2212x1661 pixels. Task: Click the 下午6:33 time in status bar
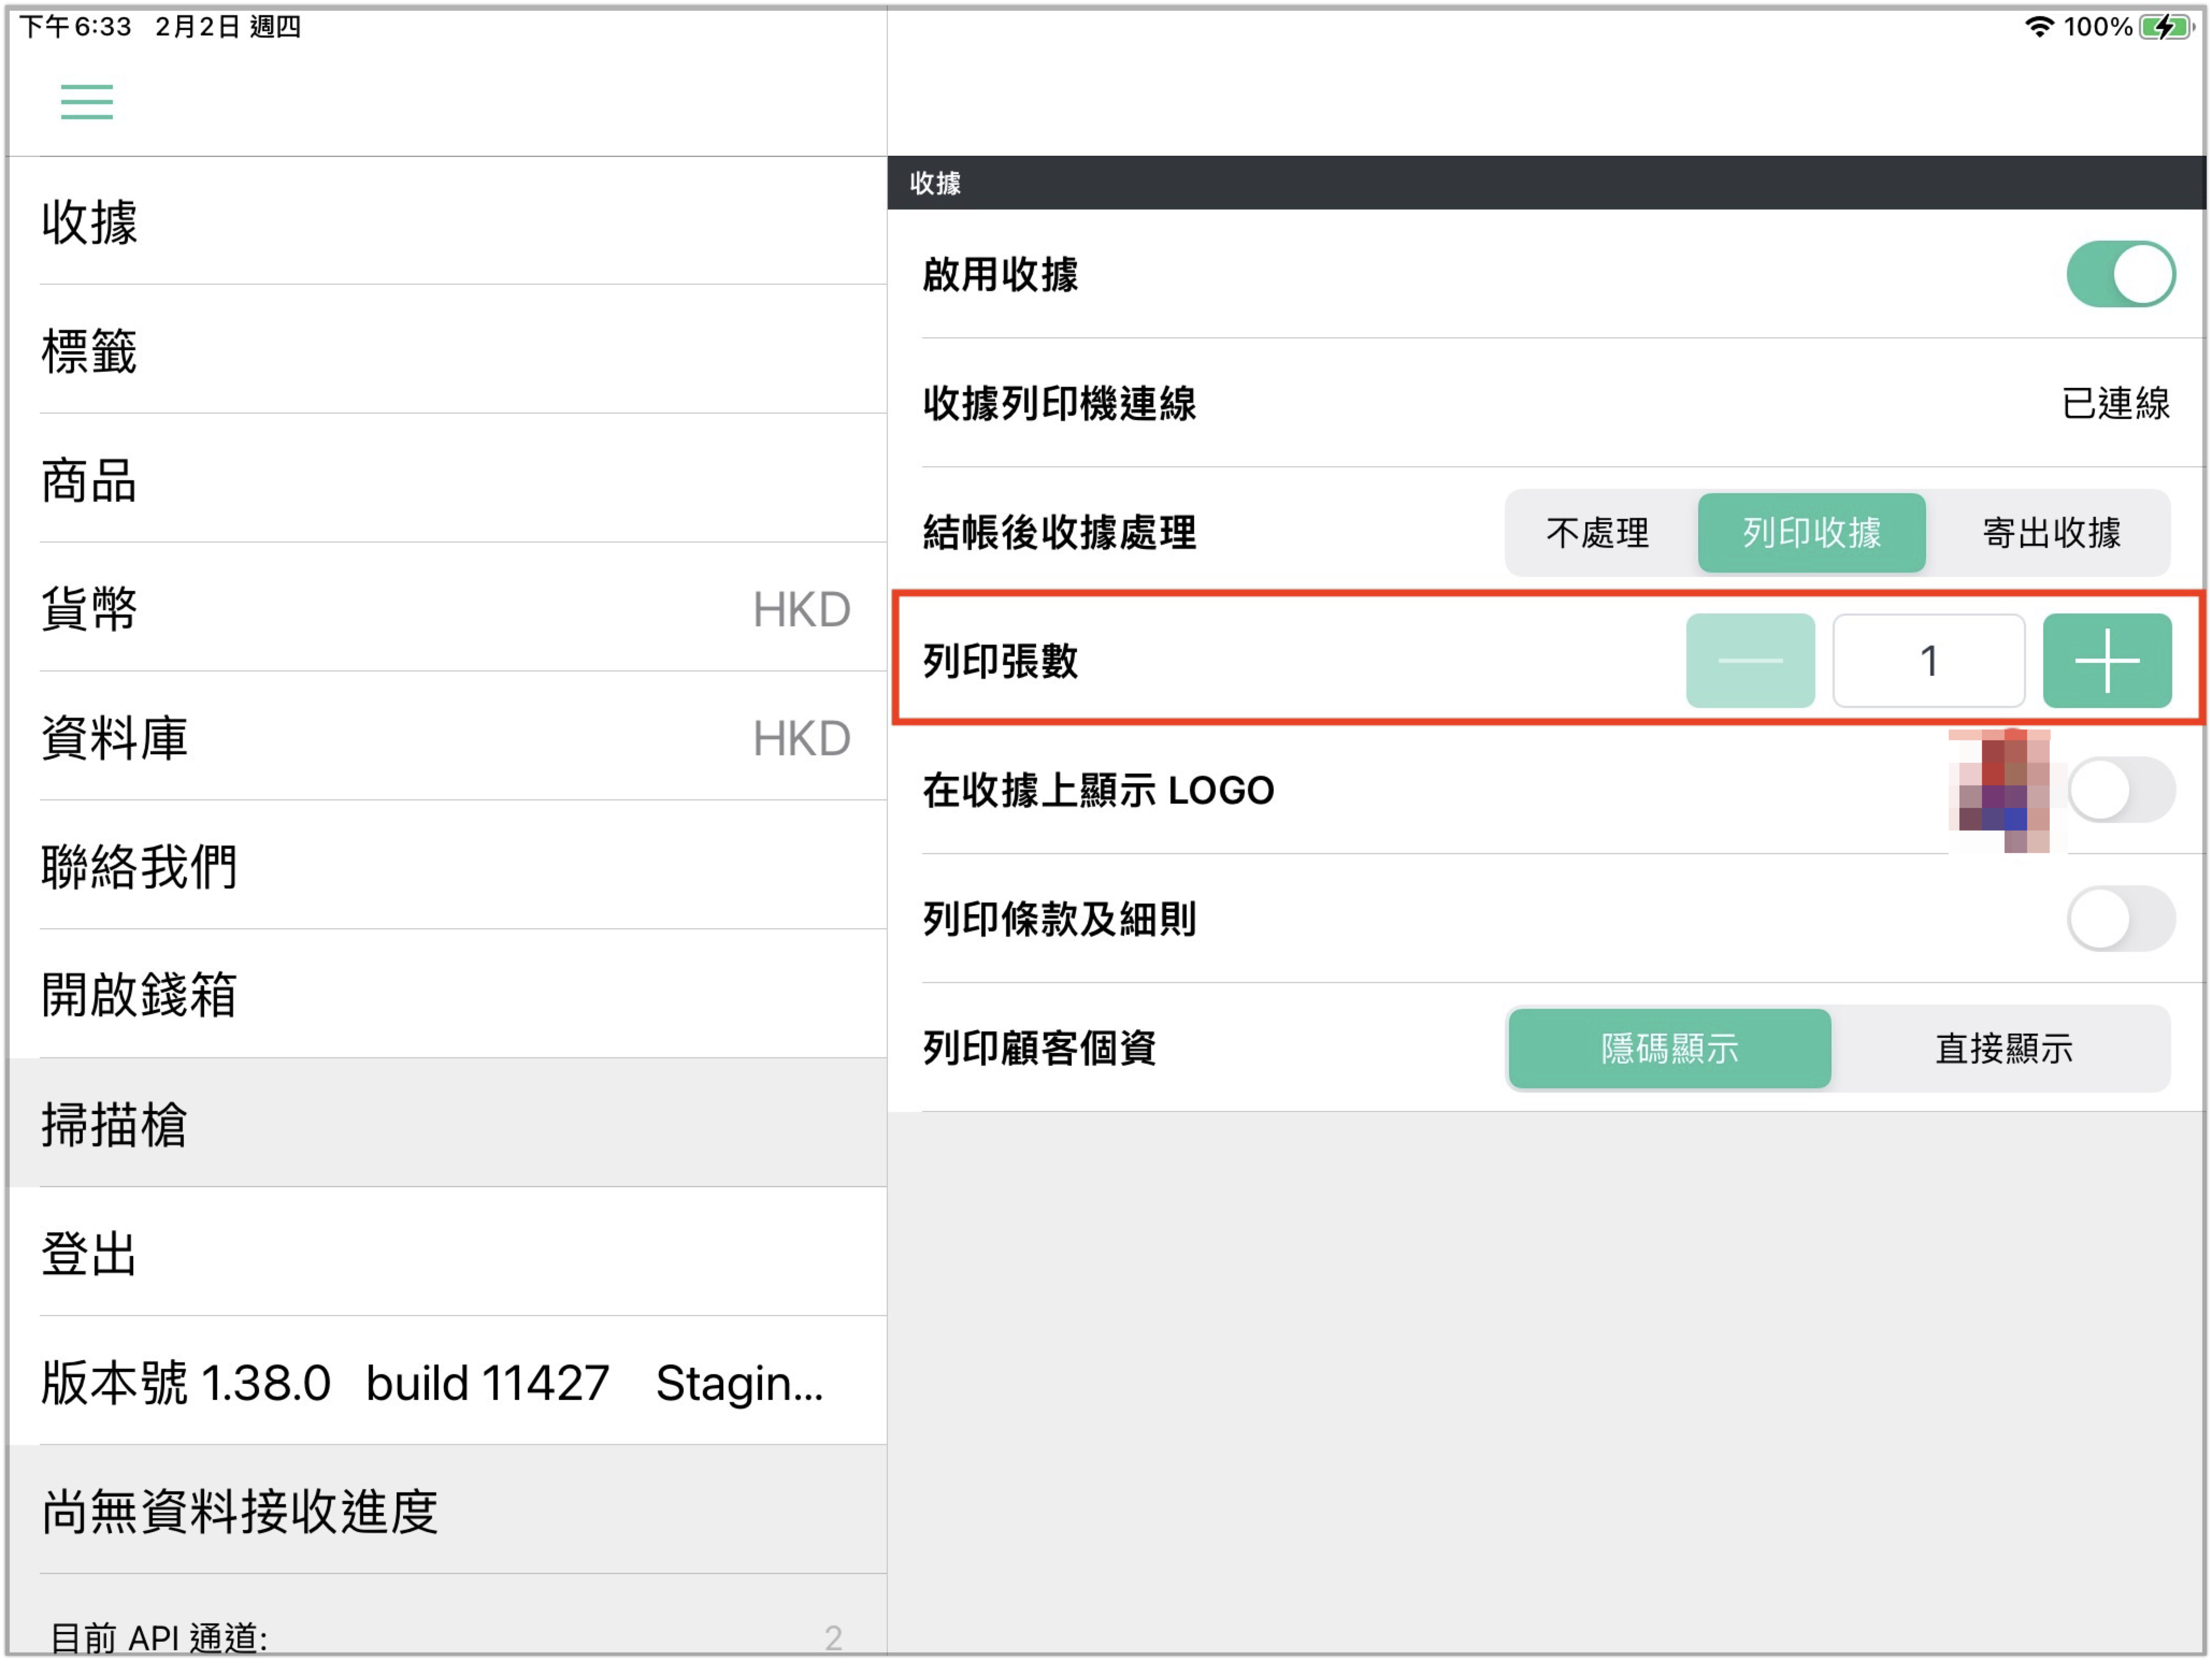tap(76, 27)
